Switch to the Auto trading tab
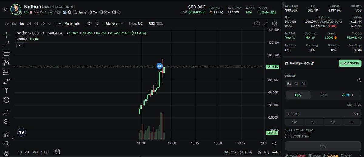 pyautogui.click(x=348, y=95)
